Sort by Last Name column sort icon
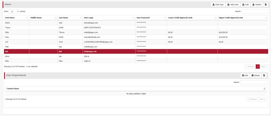This screenshot has height=116, width=271. click(80, 18)
